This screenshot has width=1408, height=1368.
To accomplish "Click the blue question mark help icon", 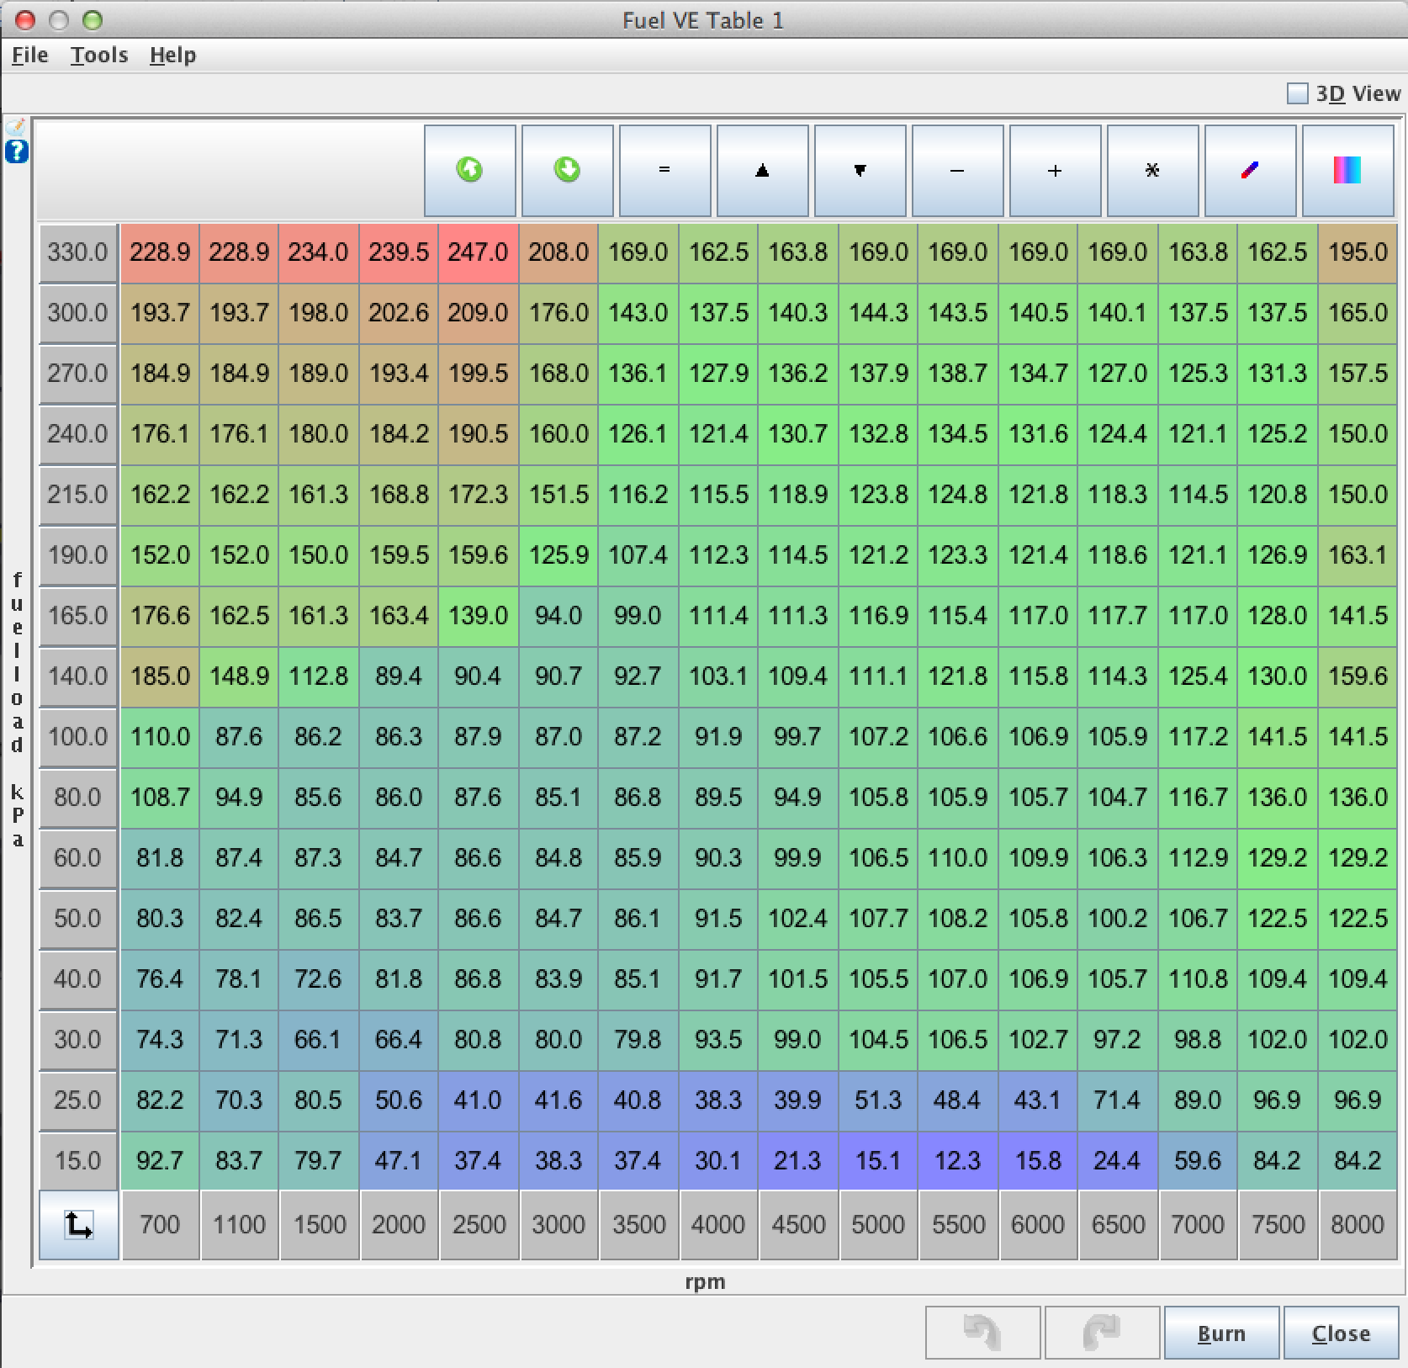I will pyautogui.click(x=17, y=152).
